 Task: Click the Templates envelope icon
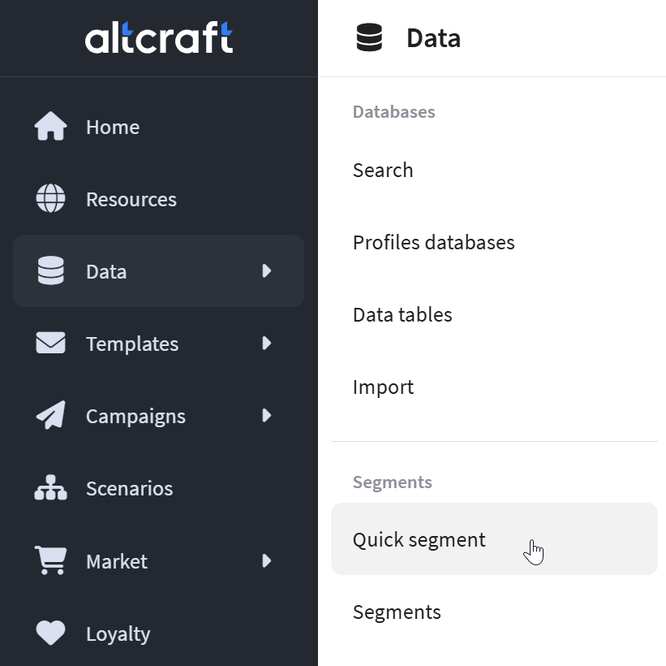(x=50, y=343)
